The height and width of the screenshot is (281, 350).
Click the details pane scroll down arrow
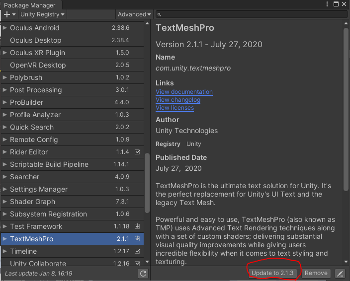coord(346,262)
